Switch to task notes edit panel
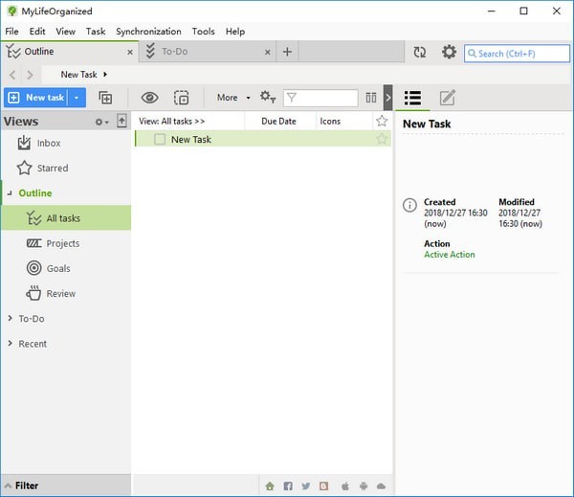The height and width of the screenshot is (497, 574). (x=447, y=98)
